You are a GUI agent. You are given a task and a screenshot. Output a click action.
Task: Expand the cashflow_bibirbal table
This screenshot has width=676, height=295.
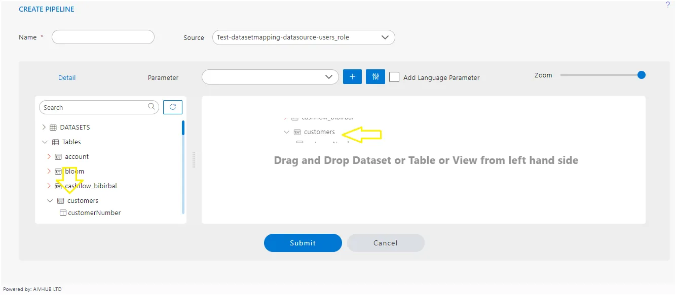[x=49, y=186]
